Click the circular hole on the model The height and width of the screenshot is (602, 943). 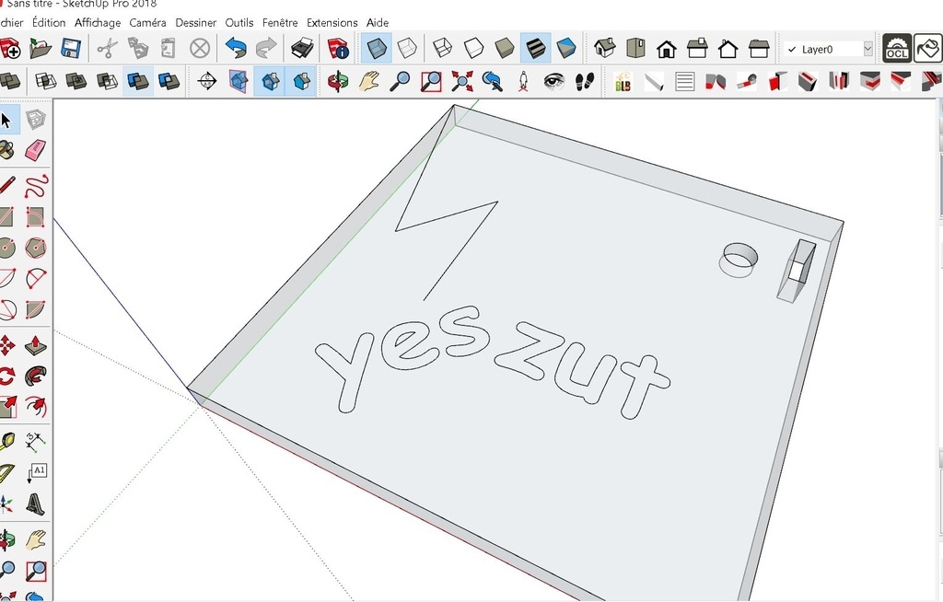(738, 259)
